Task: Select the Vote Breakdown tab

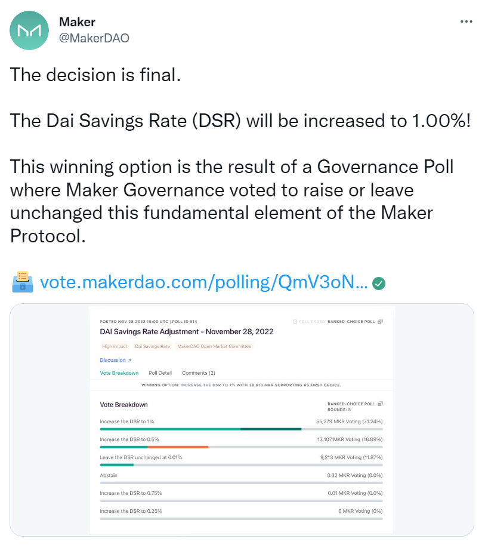Action: pyautogui.click(x=119, y=373)
